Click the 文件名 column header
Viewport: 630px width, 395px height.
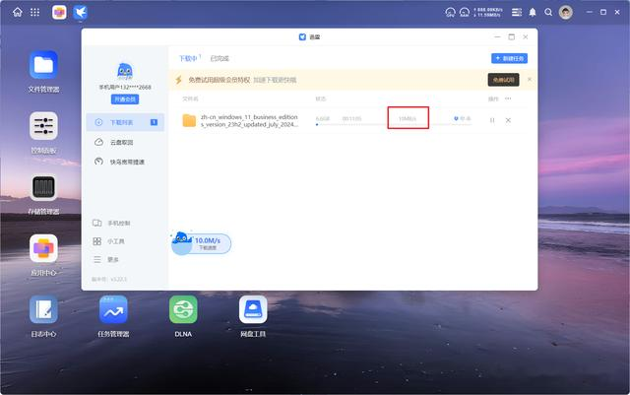point(190,99)
